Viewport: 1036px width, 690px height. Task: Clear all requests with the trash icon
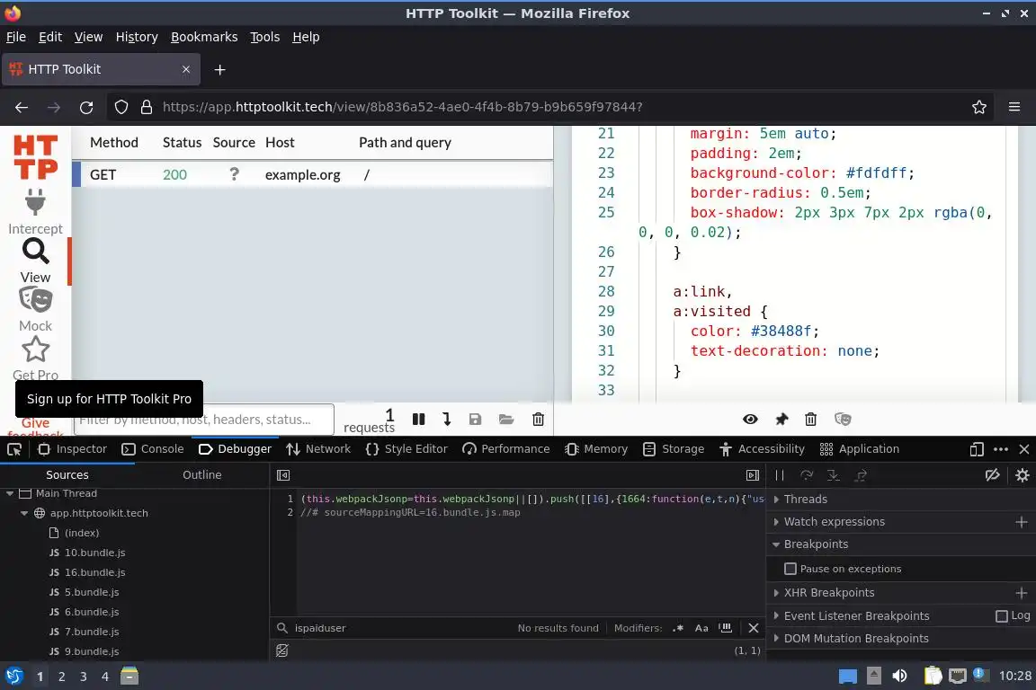pos(538,420)
